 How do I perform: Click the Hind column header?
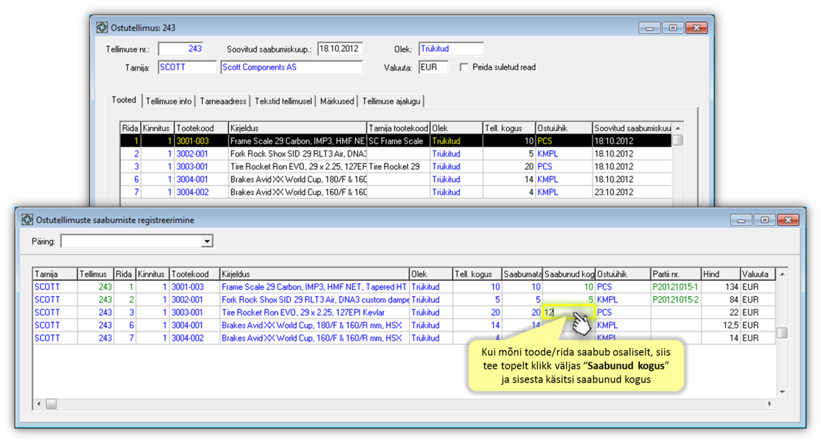pyautogui.click(x=720, y=274)
